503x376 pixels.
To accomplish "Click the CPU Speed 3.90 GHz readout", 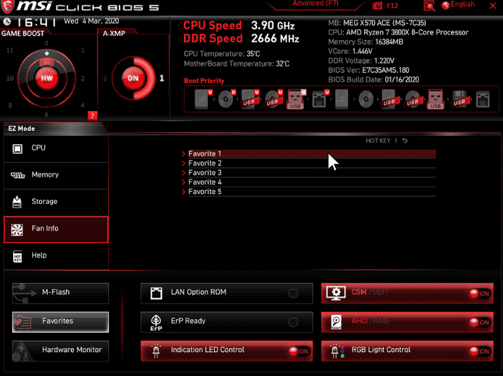I will (239, 25).
